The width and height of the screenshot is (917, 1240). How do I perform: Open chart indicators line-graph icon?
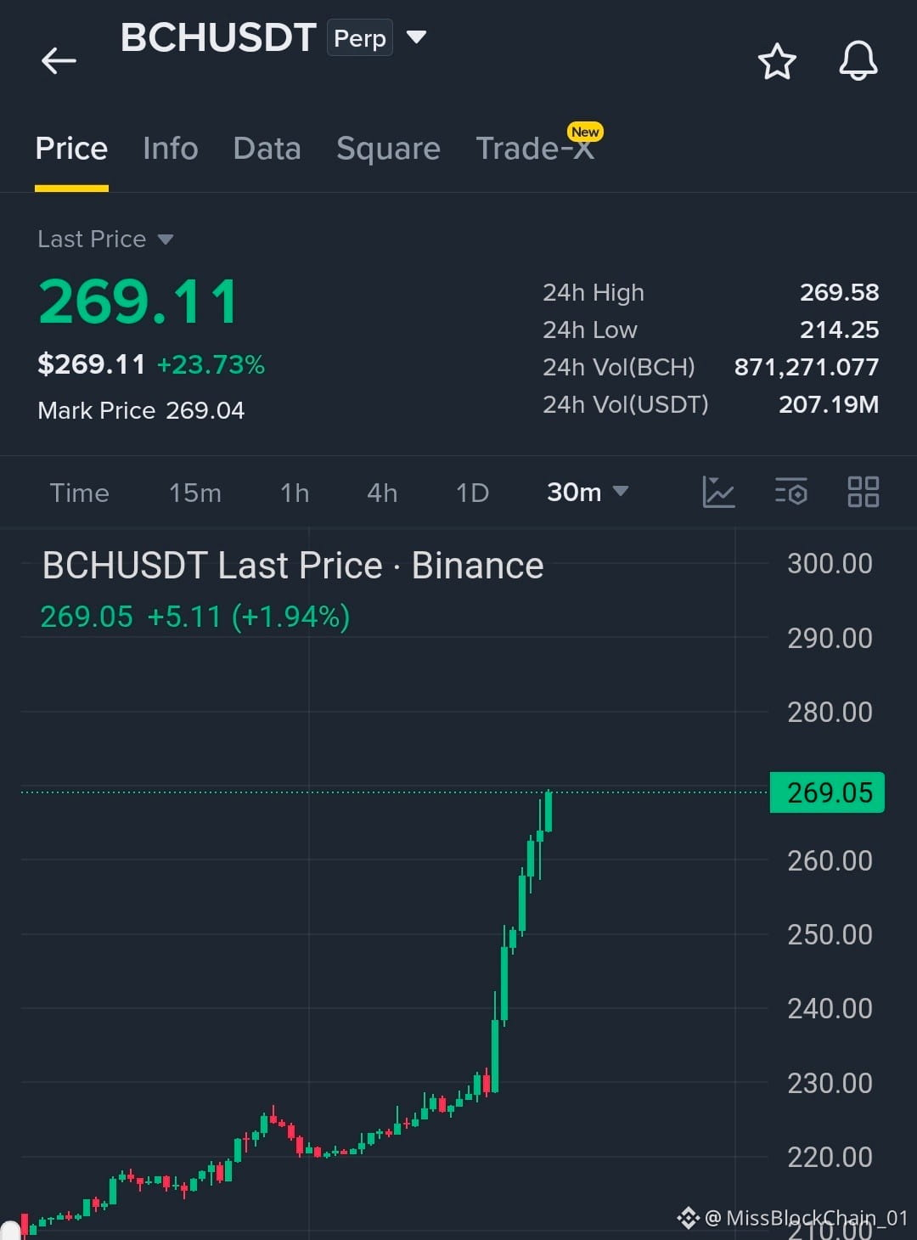pos(718,492)
